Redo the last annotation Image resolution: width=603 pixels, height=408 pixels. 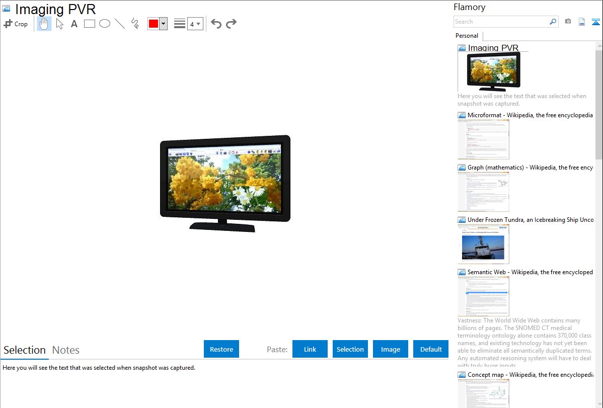(231, 24)
